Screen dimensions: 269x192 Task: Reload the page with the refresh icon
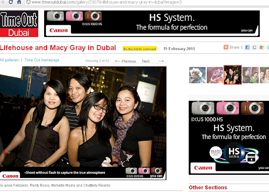click(11, 2)
